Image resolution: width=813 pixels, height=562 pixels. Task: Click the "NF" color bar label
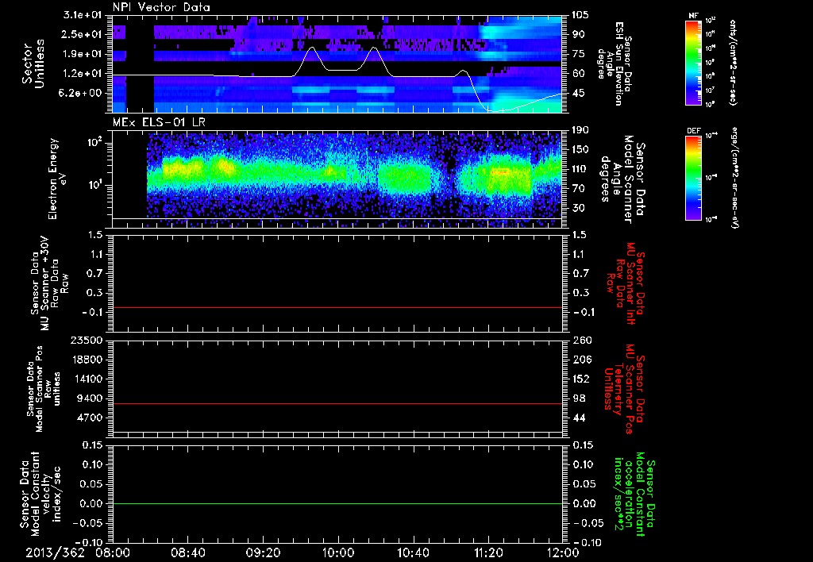click(694, 16)
